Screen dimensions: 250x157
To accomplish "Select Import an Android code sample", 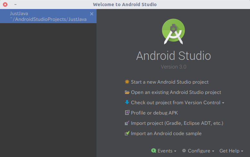I will (166, 134).
